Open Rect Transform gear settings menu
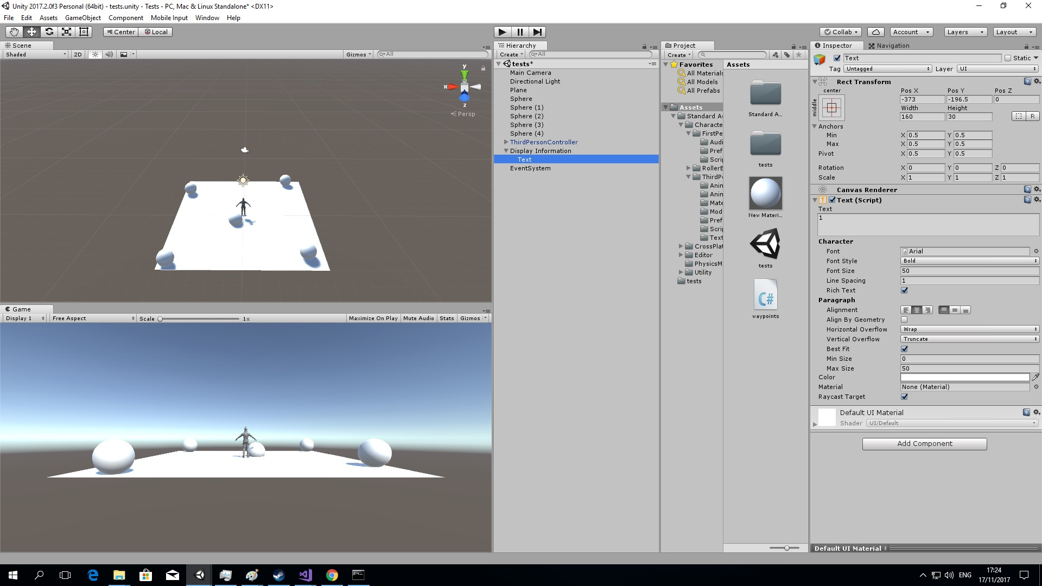1042x586 pixels. (1037, 81)
